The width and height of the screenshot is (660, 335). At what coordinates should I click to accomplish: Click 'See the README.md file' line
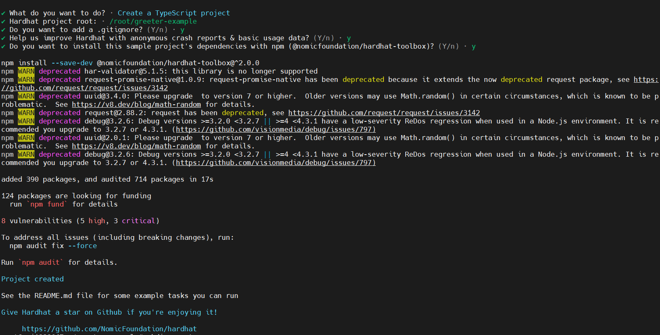pyautogui.click(x=120, y=296)
